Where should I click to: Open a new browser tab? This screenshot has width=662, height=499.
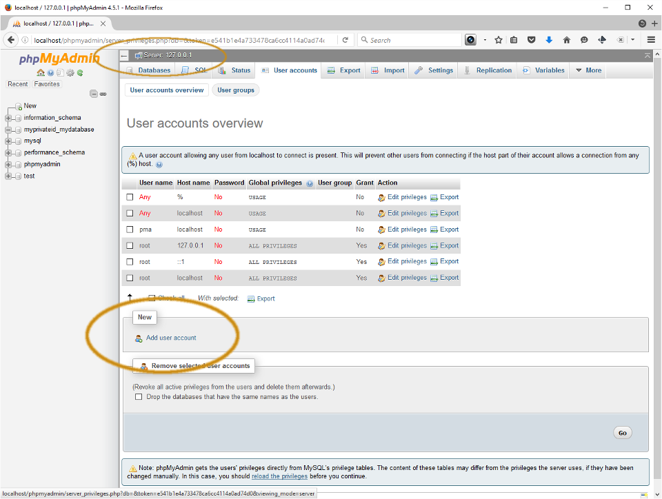(654, 23)
